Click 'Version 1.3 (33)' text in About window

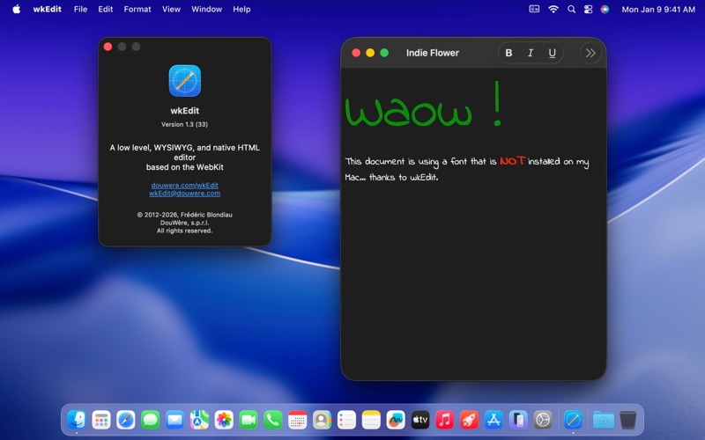point(185,124)
